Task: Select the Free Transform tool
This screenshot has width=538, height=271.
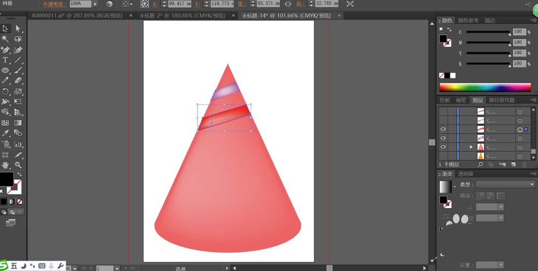Action: pyautogui.click(x=18, y=102)
